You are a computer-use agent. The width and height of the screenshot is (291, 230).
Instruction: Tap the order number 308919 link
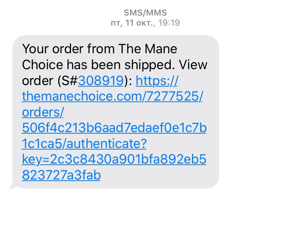[x=100, y=81]
